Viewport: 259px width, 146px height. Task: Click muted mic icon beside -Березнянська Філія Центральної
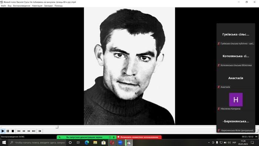click(x=219, y=130)
